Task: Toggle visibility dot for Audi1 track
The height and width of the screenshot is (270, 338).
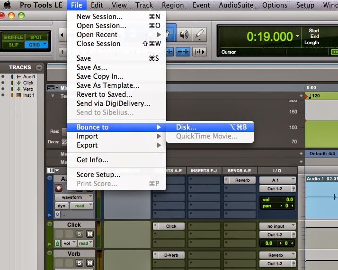Action: pos(3,76)
